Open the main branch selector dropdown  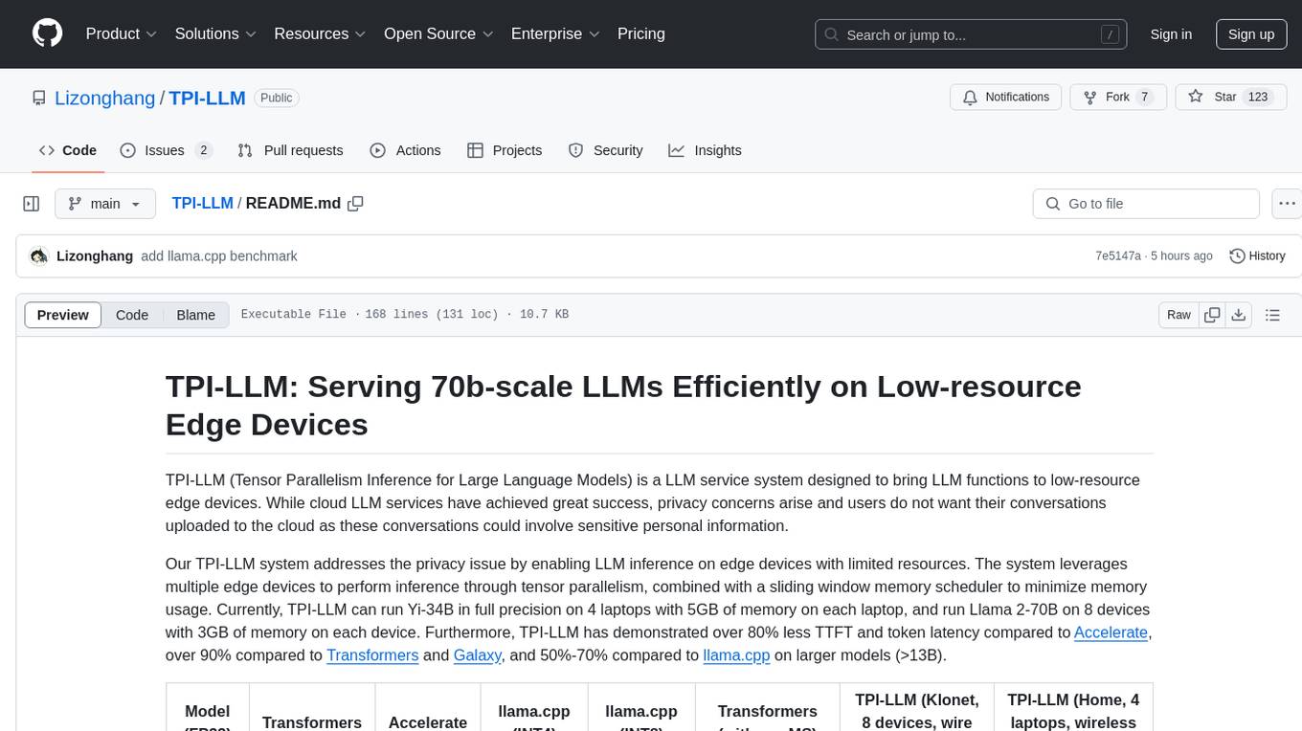tap(104, 204)
